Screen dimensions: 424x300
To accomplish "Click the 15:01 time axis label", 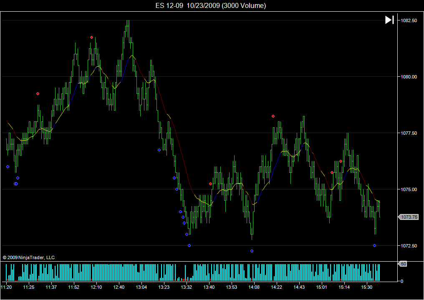I will 321,287.
